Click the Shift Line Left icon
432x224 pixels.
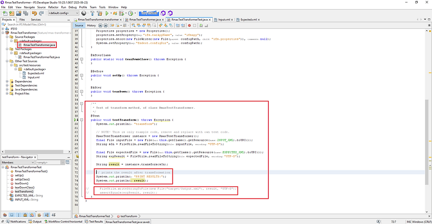177,26
